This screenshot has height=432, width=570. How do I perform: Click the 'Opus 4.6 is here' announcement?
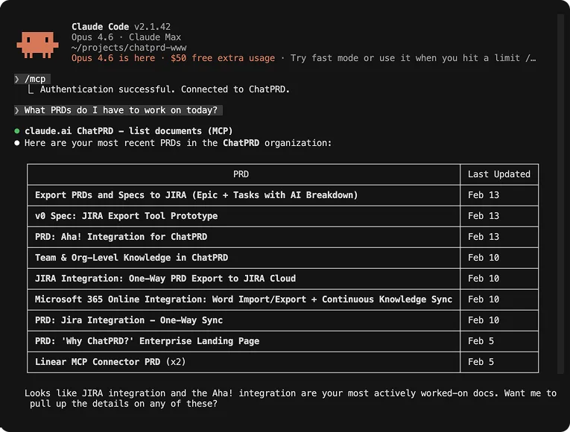click(x=113, y=58)
